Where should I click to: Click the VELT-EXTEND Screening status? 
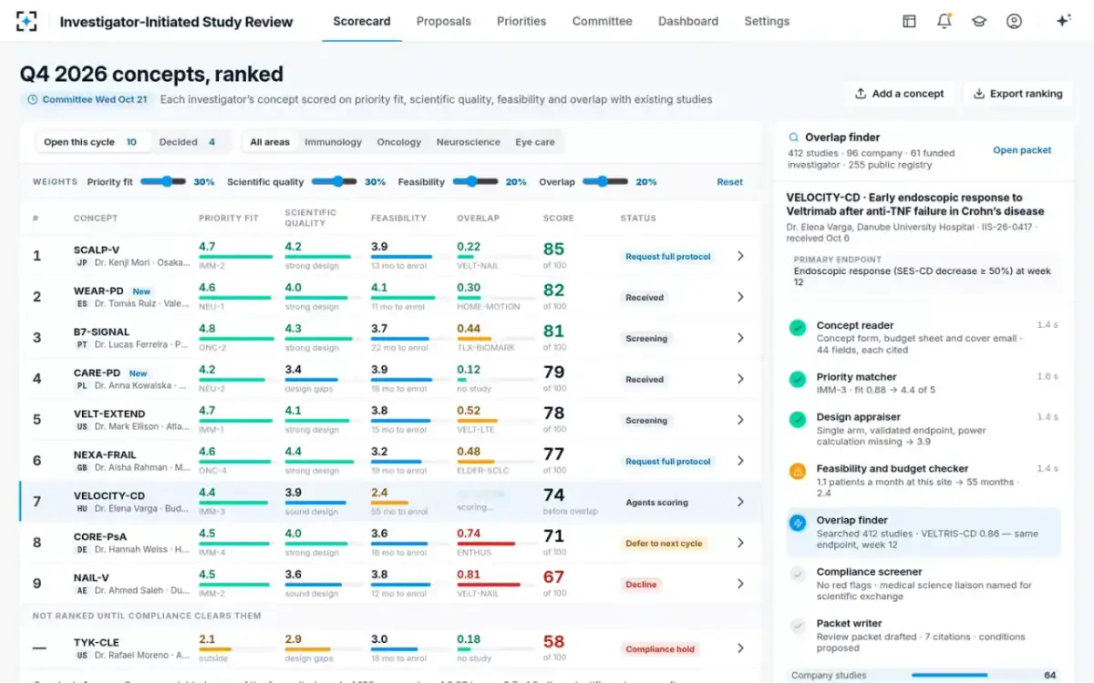coord(646,421)
